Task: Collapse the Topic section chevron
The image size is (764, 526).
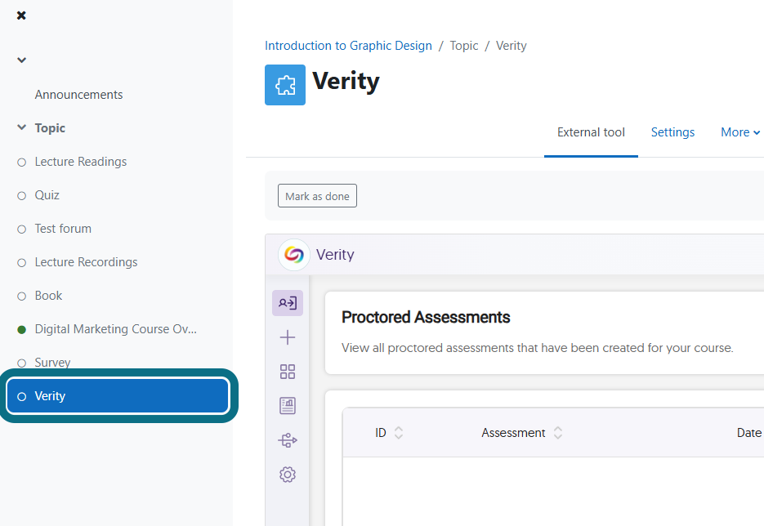Action: [x=21, y=127]
